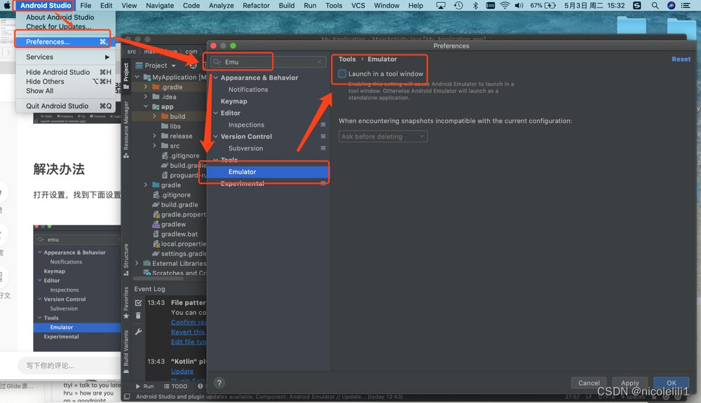The height and width of the screenshot is (403, 701).
Task: Click the project-level badge icon beside Inspections
Action: point(323,125)
